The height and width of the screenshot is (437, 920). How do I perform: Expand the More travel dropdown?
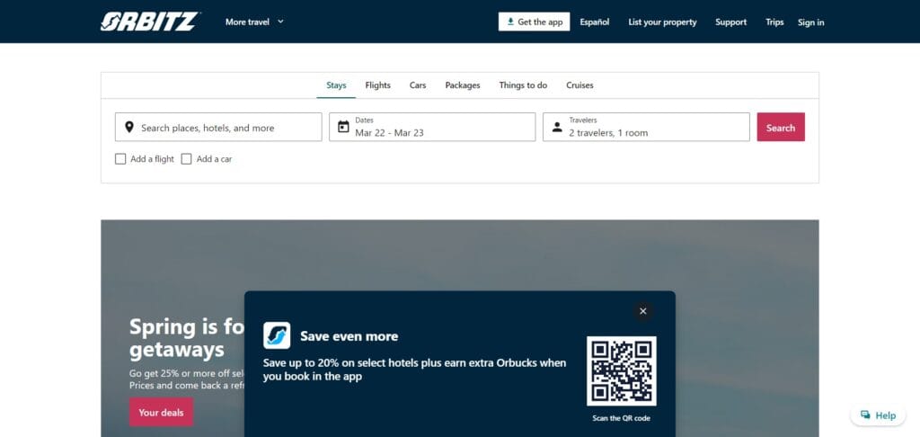[254, 22]
